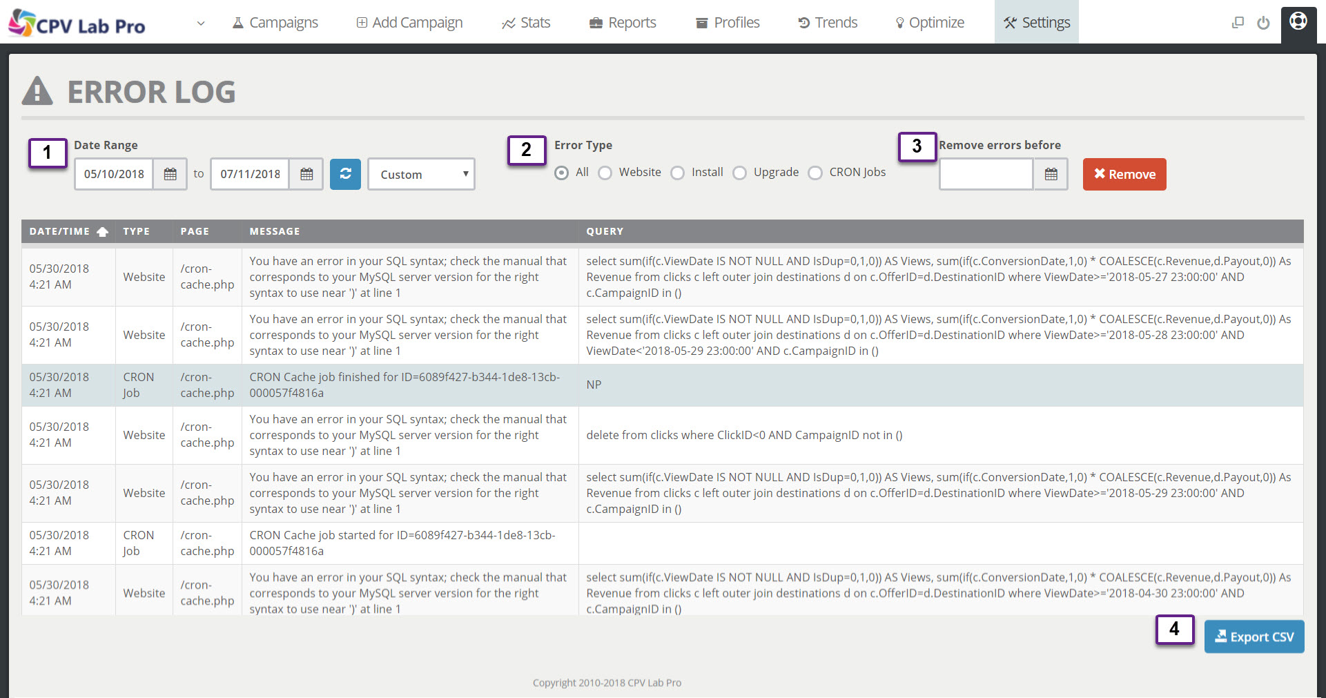Open calendar for Remove errors before
Viewport: 1326px width, 698px height.
coord(1051,175)
